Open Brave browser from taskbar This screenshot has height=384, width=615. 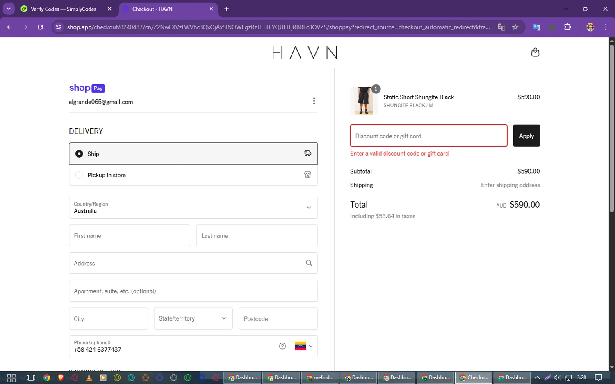click(x=61, y=377)
